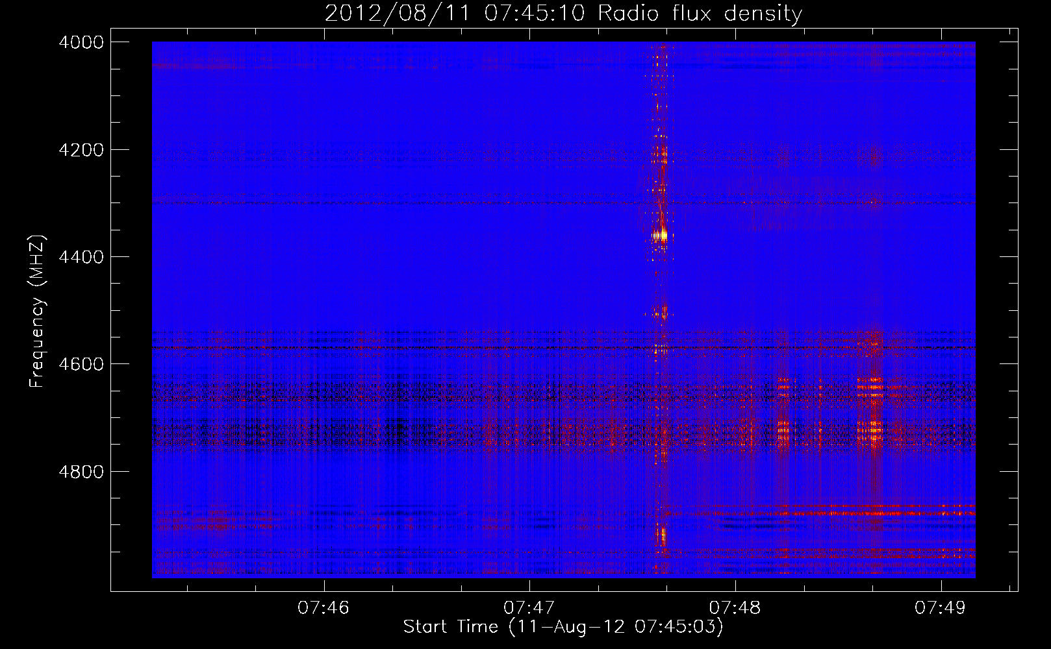Viewport: 1051px width, 649px height.
Task: Click the 4000 frequency axis label
Action: pos(81,42)
